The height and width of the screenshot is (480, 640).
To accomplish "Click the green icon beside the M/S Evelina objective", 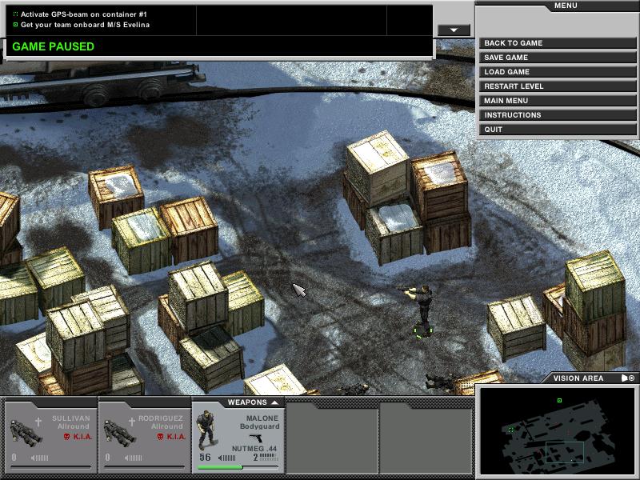I will (x=15, y=25).
